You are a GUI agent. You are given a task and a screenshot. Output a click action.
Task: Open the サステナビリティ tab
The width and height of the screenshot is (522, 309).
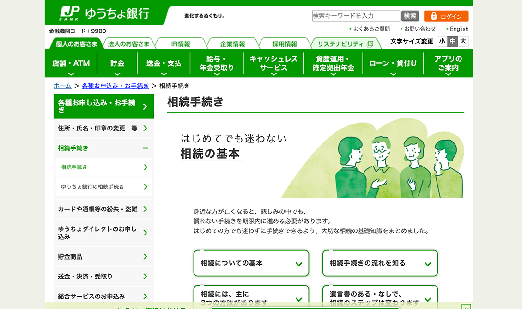[x=345, y=44]
